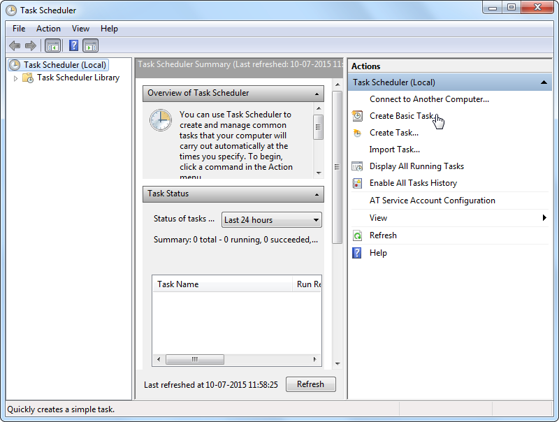Open the Action menu
This screenshot has height=422, width=559.
point(48,29)
